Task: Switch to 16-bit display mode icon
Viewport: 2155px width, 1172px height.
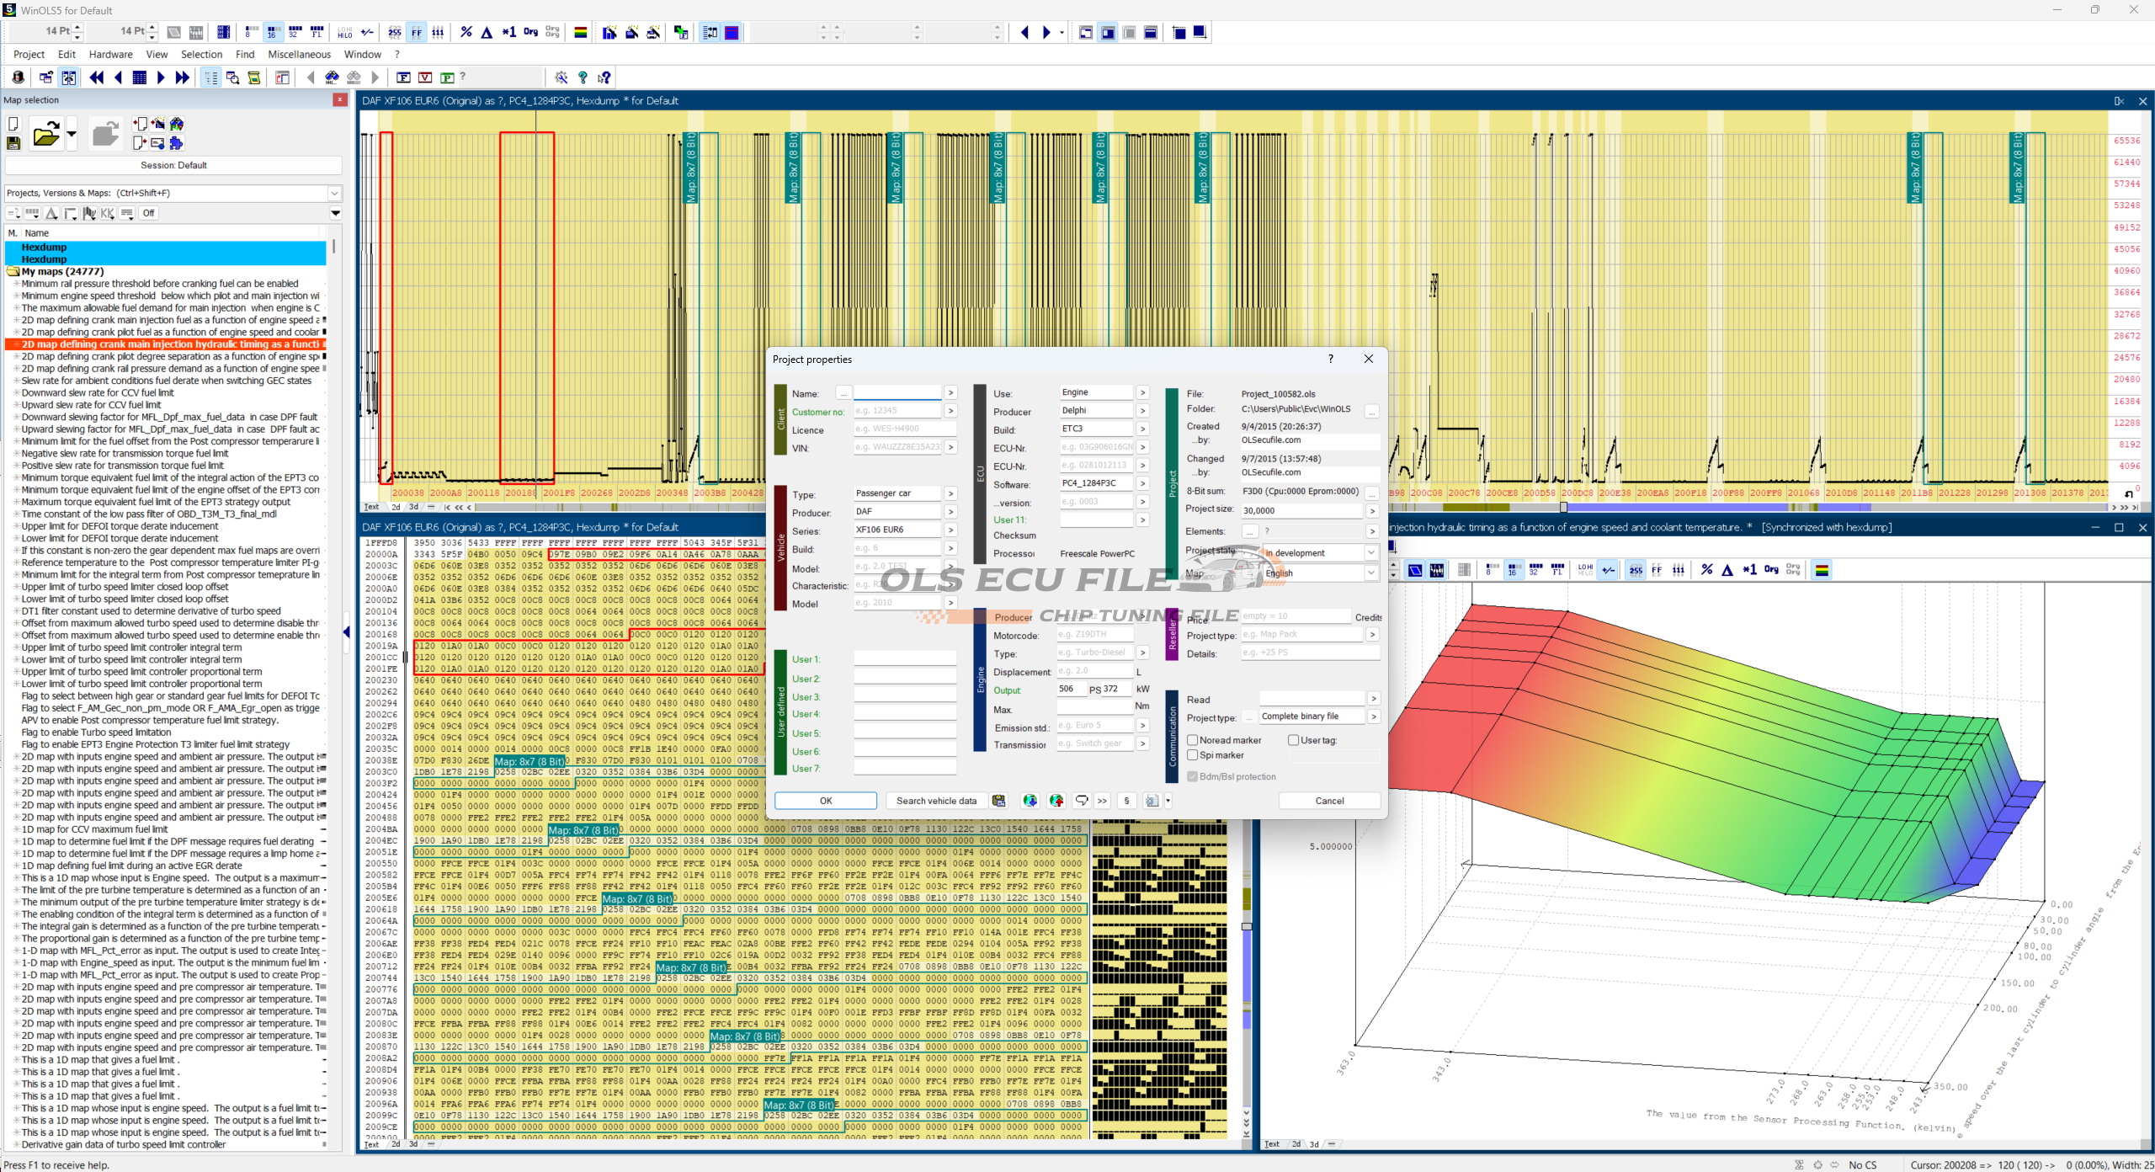Action: click(272, 33)
